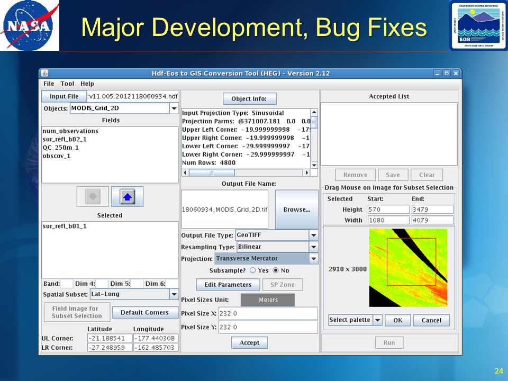Minimize the HEG Conversion Tool window
The height and width of the screenshot is (381, 508).
[438, 74]
